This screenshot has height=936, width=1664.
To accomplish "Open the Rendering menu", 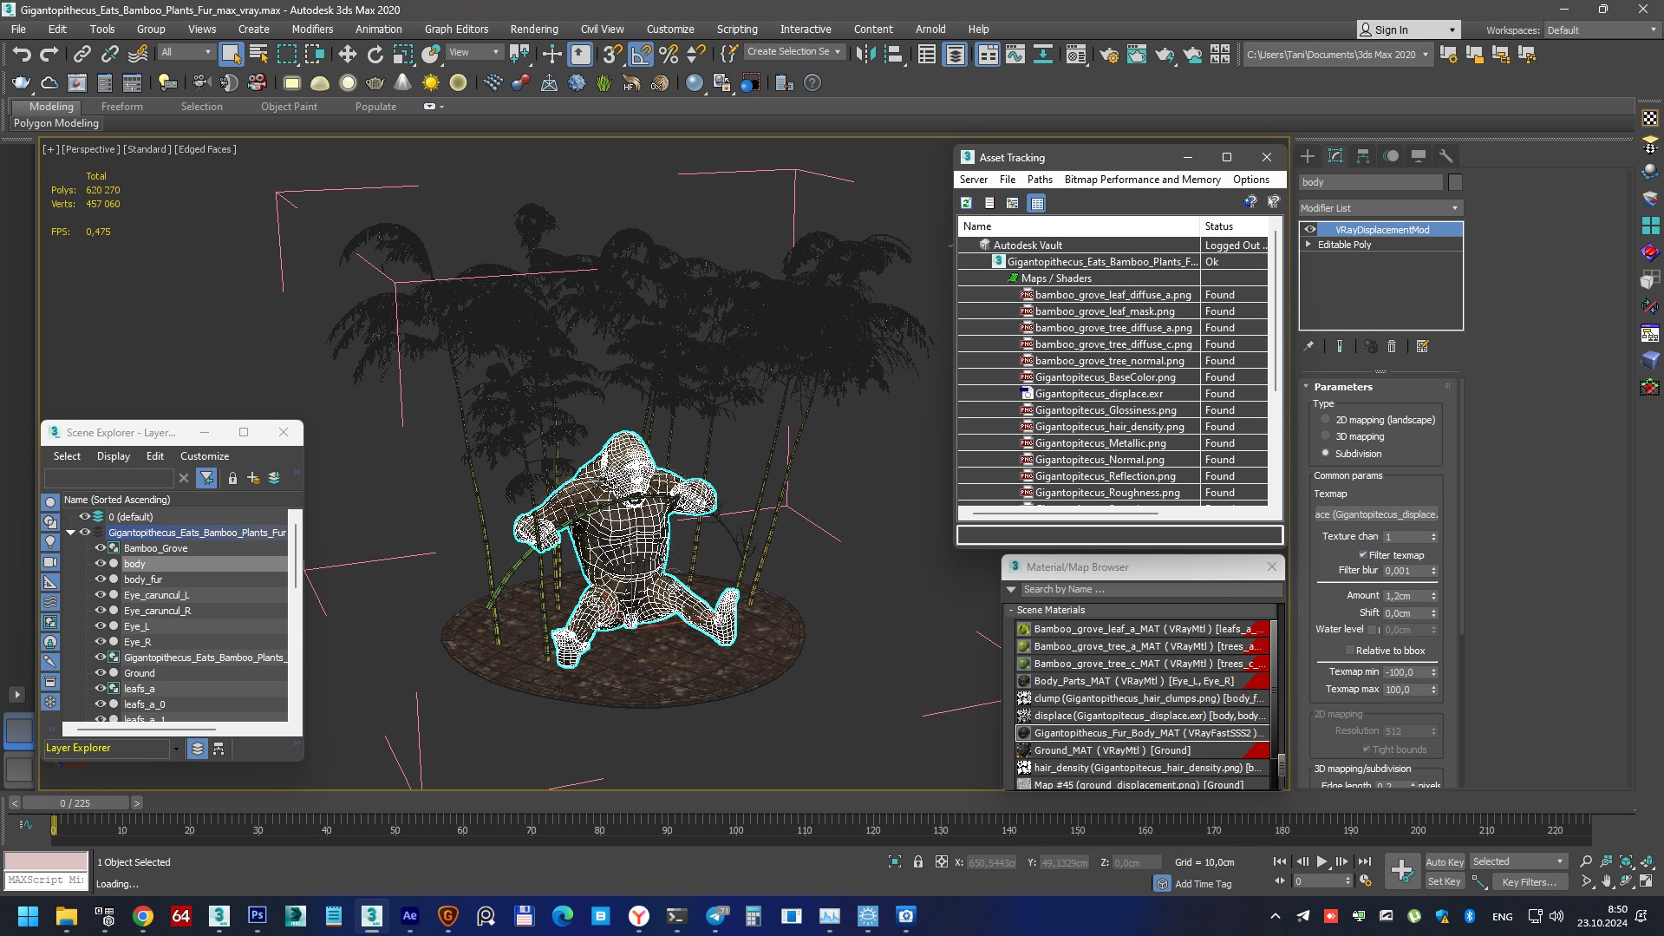I will coord(533,29).
